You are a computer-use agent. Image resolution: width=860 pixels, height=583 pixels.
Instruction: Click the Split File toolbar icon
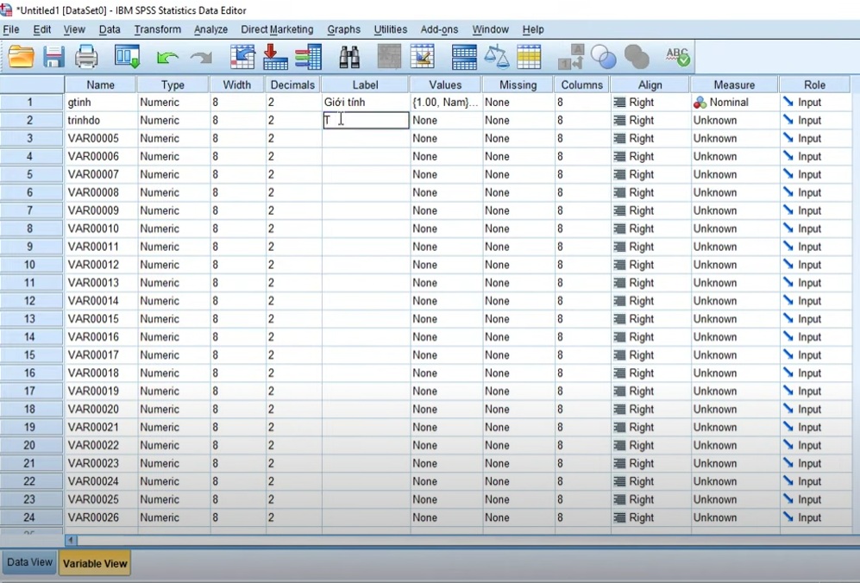pos(463,56)
